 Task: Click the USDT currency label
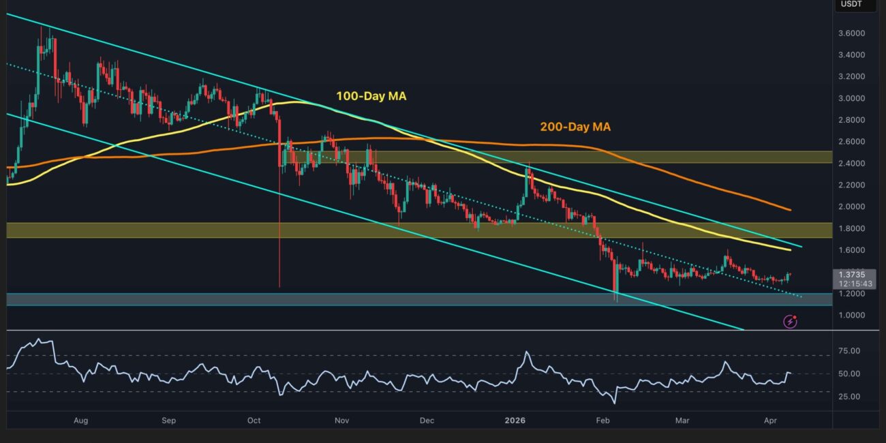pyautogui.click(x=851, y=4)
